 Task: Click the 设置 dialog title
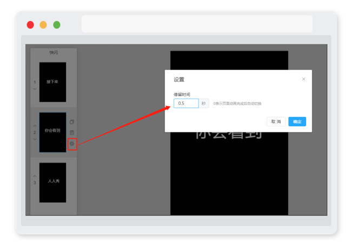179,79
